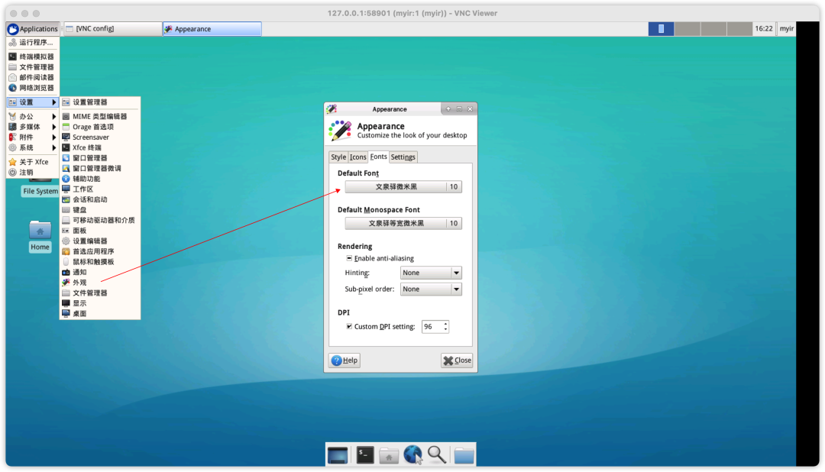Image resolution: width=825 pixels, height=472 pixels.
Task: Launch the file manager (文件管理器) menu entry
Action: click(x=35, y=66)
